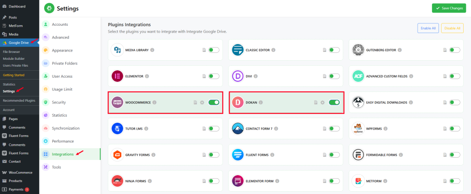Click the WooCommerce settings gear icon
Viewport: 471px width, 194px height.
click(202, 103)
